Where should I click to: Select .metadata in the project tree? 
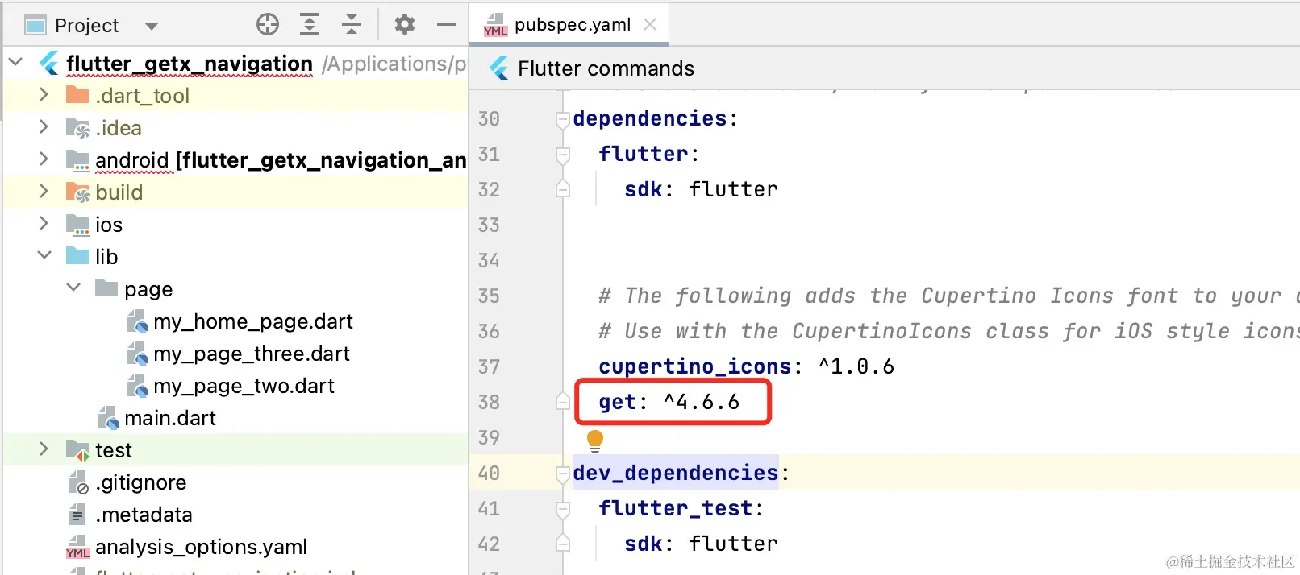click(144, 515)
